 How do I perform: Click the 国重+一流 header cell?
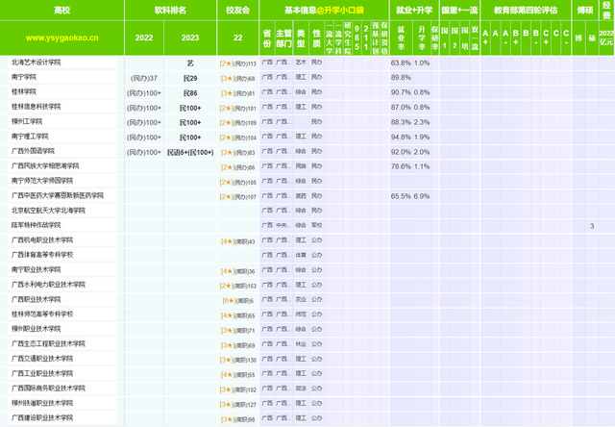tap(459, 11)
